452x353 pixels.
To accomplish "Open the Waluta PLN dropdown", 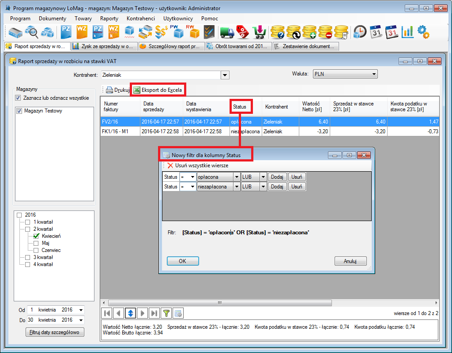I will coord(374,74).
